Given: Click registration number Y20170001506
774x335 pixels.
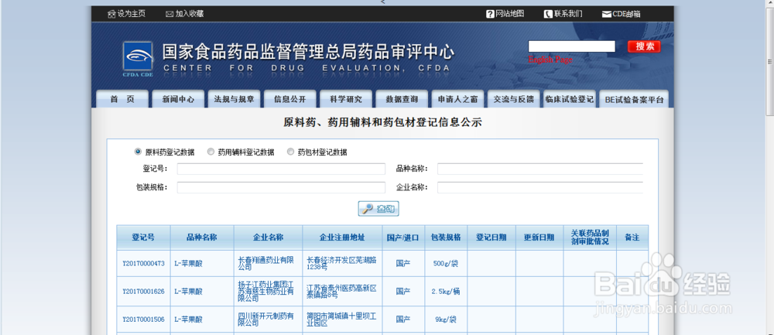Looking at the screenshot, I should (x=143, y=320).
